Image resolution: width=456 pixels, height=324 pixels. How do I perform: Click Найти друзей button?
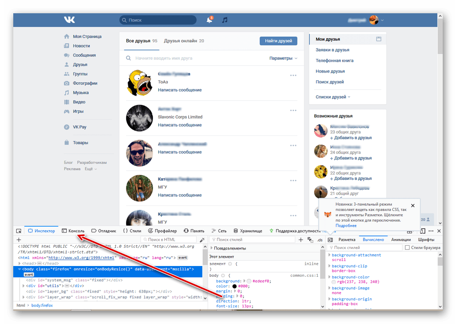point(278,41)
